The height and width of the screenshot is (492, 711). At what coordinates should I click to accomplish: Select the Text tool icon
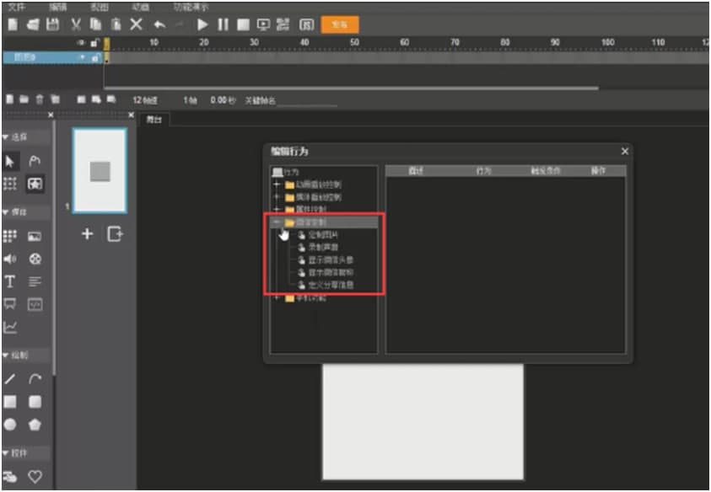point(11,282)
